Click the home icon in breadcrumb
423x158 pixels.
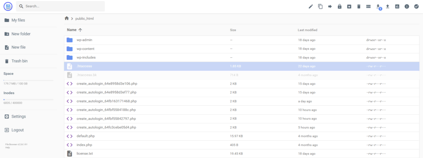[67, 18]
